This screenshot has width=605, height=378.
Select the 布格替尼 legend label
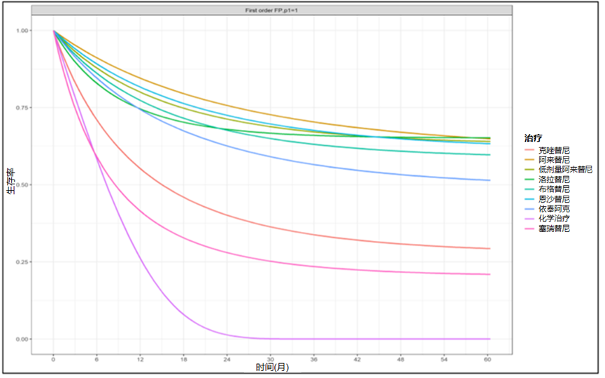[x=553, y=189]
